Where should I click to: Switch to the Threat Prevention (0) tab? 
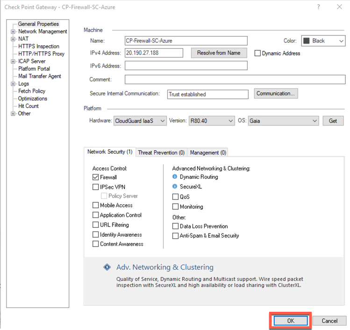161,153
